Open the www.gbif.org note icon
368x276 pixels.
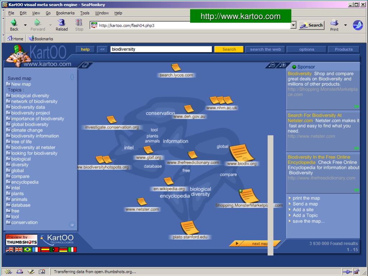148,150
